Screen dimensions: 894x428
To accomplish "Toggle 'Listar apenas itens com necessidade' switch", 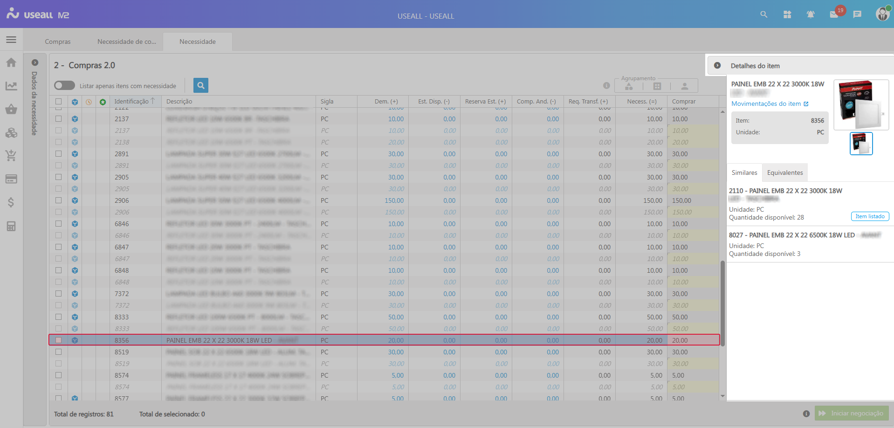I will [64, 85].
